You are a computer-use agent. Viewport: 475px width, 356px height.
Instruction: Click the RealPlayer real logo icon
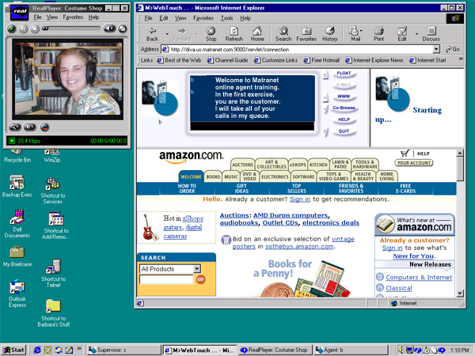[x=19, y=13]
